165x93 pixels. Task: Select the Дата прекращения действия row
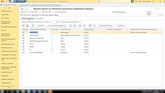92,41
